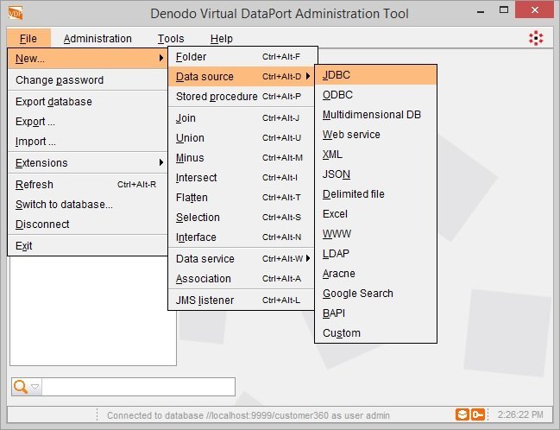
Task: Close the Administration Tool window
Action: [535, 10]
